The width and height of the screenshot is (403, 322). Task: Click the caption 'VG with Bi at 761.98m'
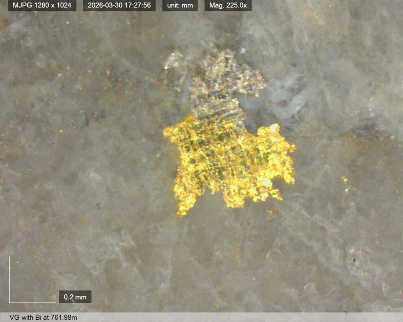(43, 317)
